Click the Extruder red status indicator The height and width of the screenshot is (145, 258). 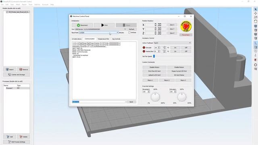click(144, 48)
